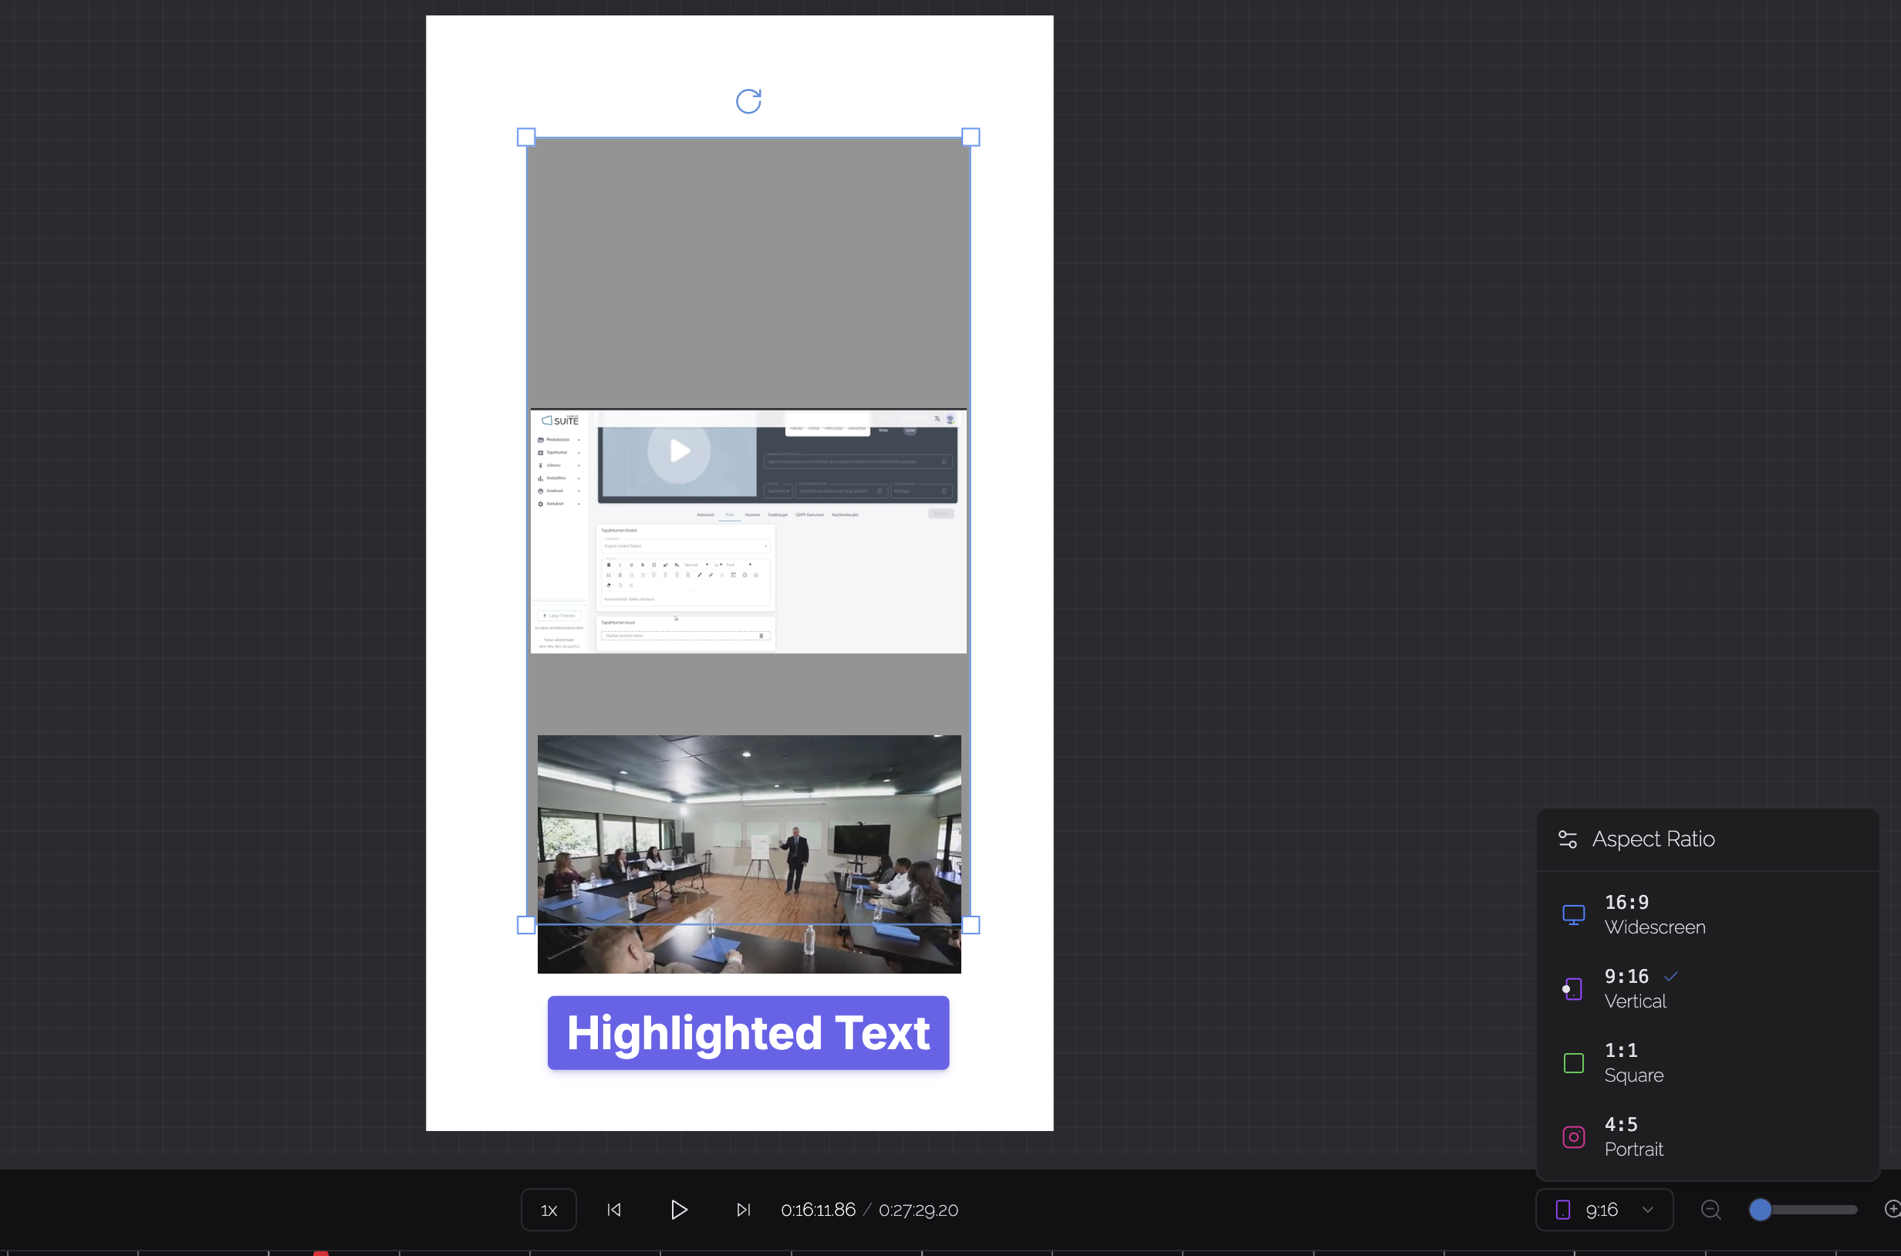Choose the 4:5 Portrait option
This screenshot has height=1256, width=1901.
click(1633, 1136)
